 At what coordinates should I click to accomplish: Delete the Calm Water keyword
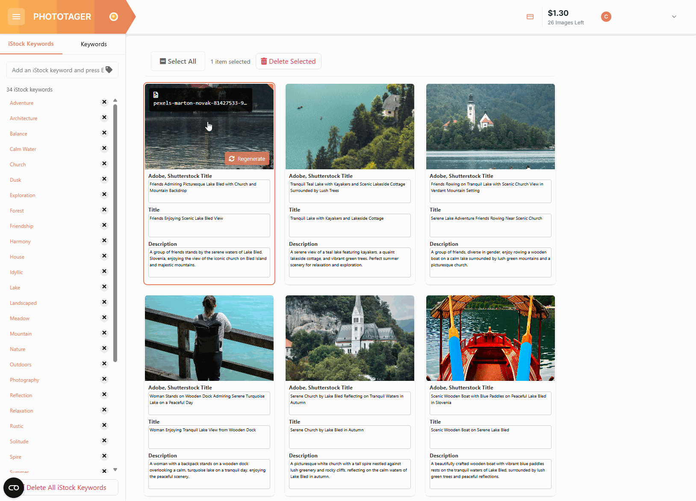coord(104,148)
